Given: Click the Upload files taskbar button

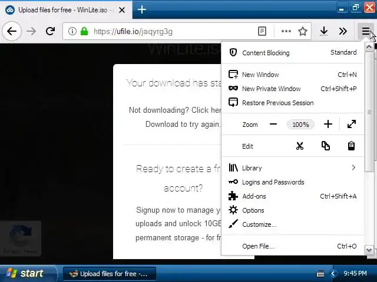Looking at the screenshot, I should click(110, 274).
